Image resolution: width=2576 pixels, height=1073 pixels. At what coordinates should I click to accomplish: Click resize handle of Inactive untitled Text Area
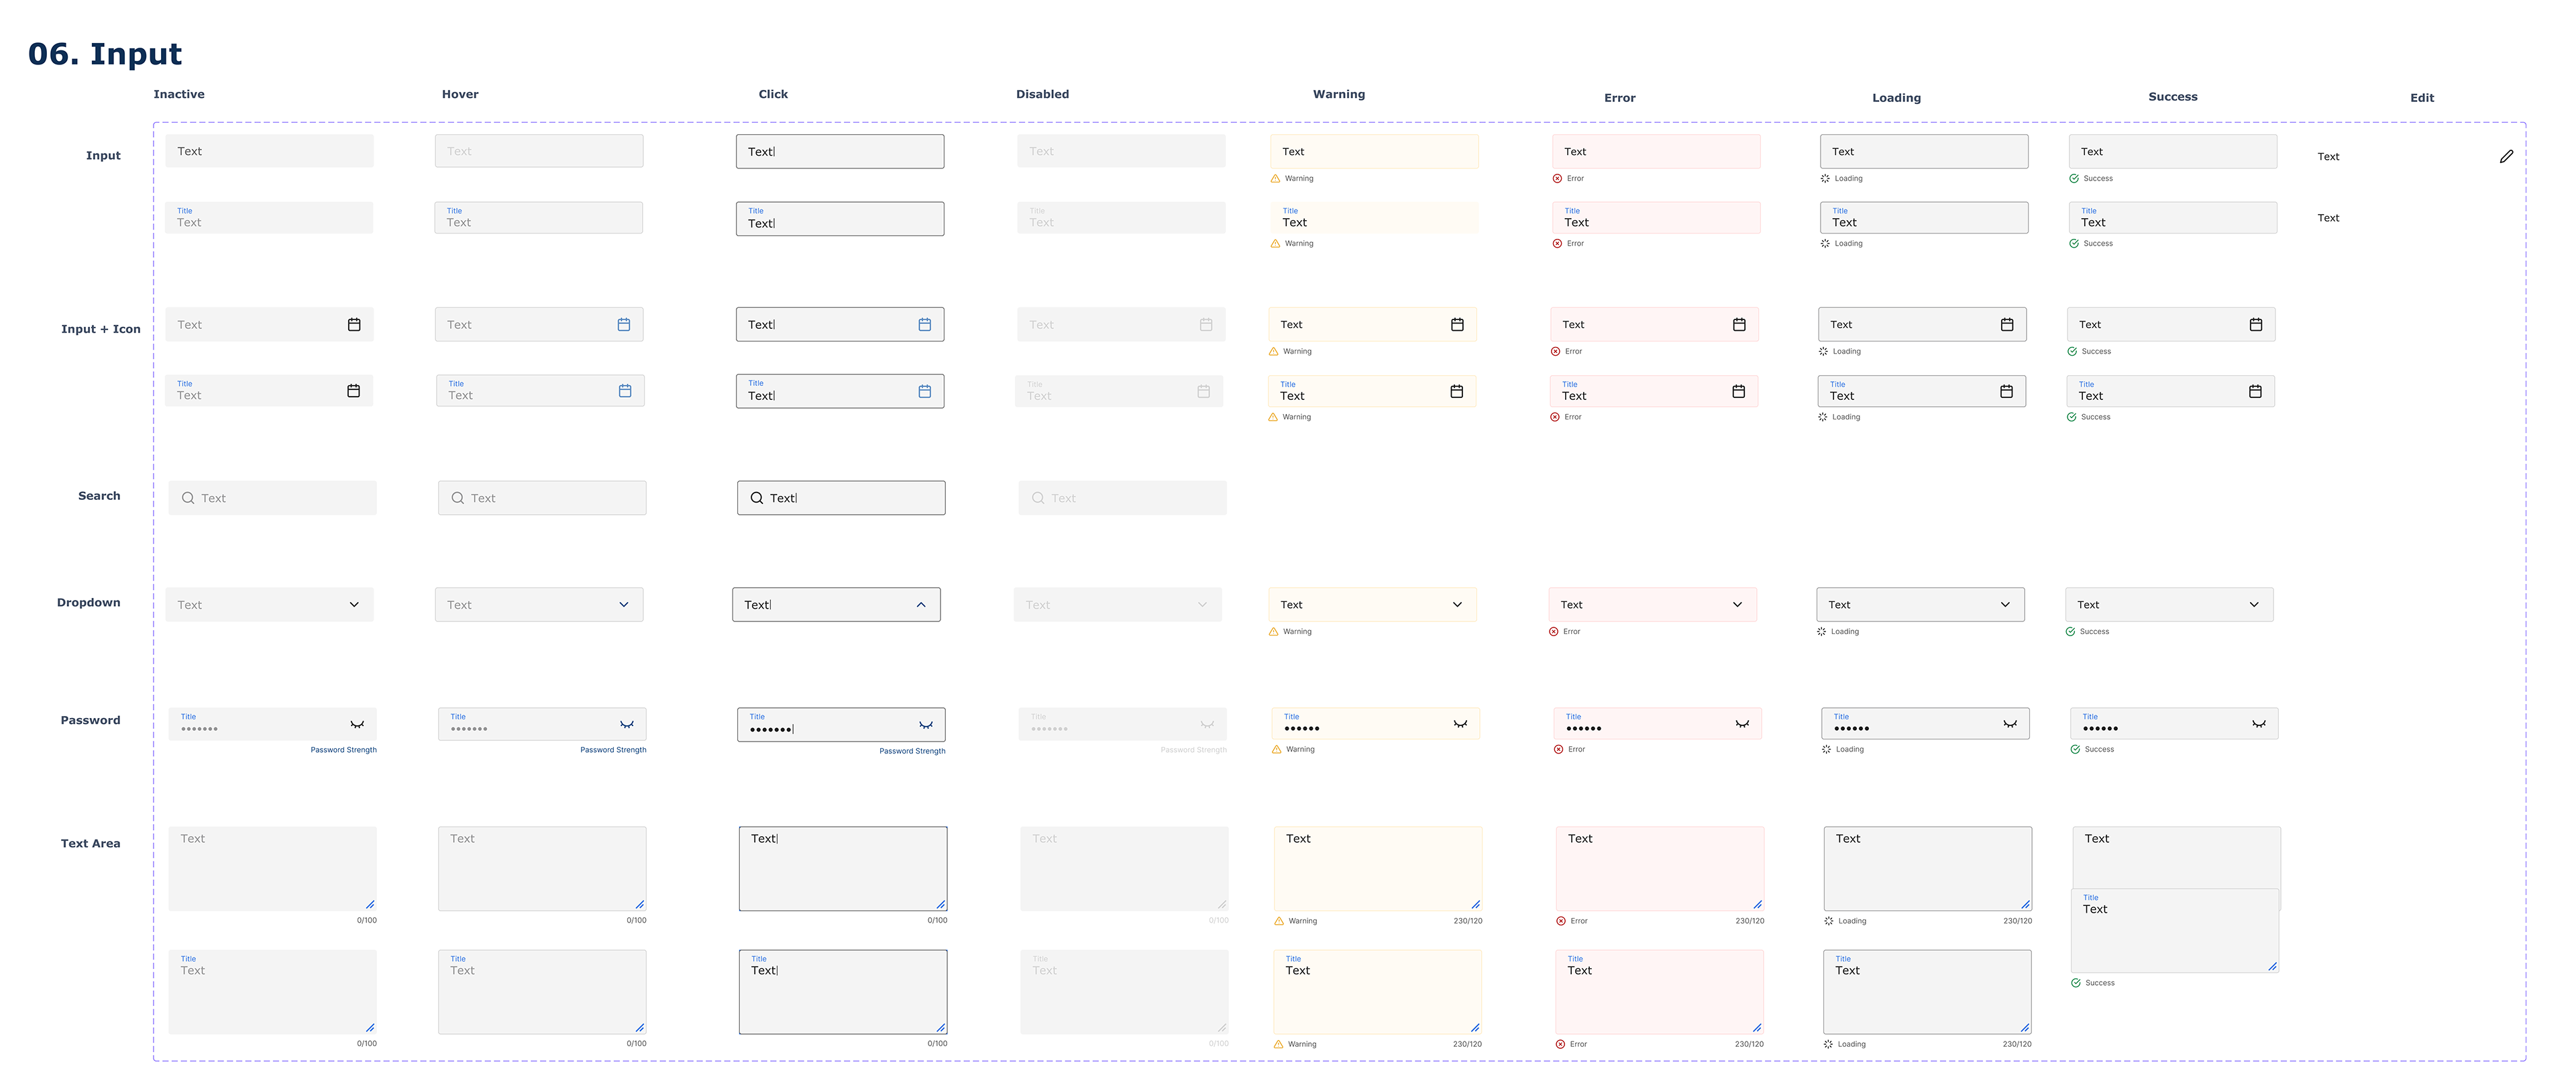[x=370, y=904]
